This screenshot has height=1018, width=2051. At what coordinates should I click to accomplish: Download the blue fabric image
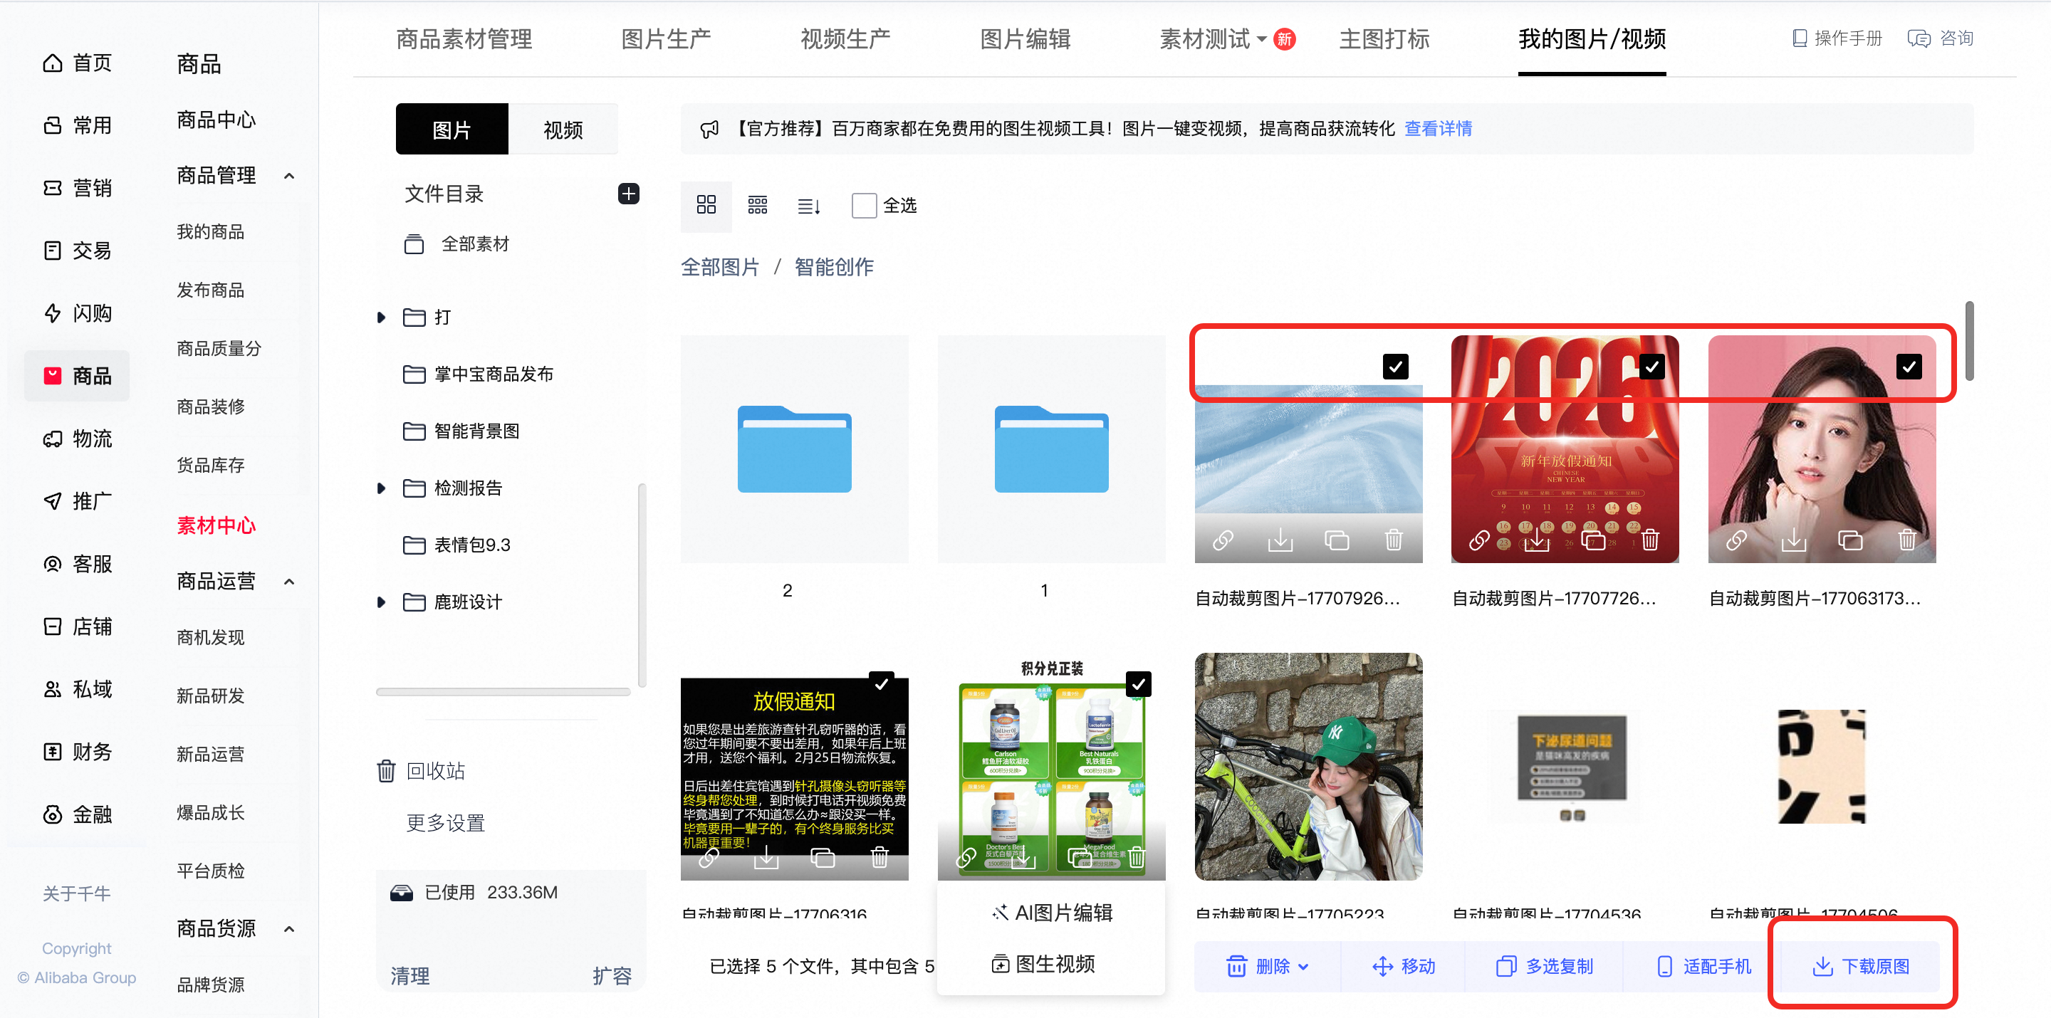pyautogui.click(x=1280, y=540)
